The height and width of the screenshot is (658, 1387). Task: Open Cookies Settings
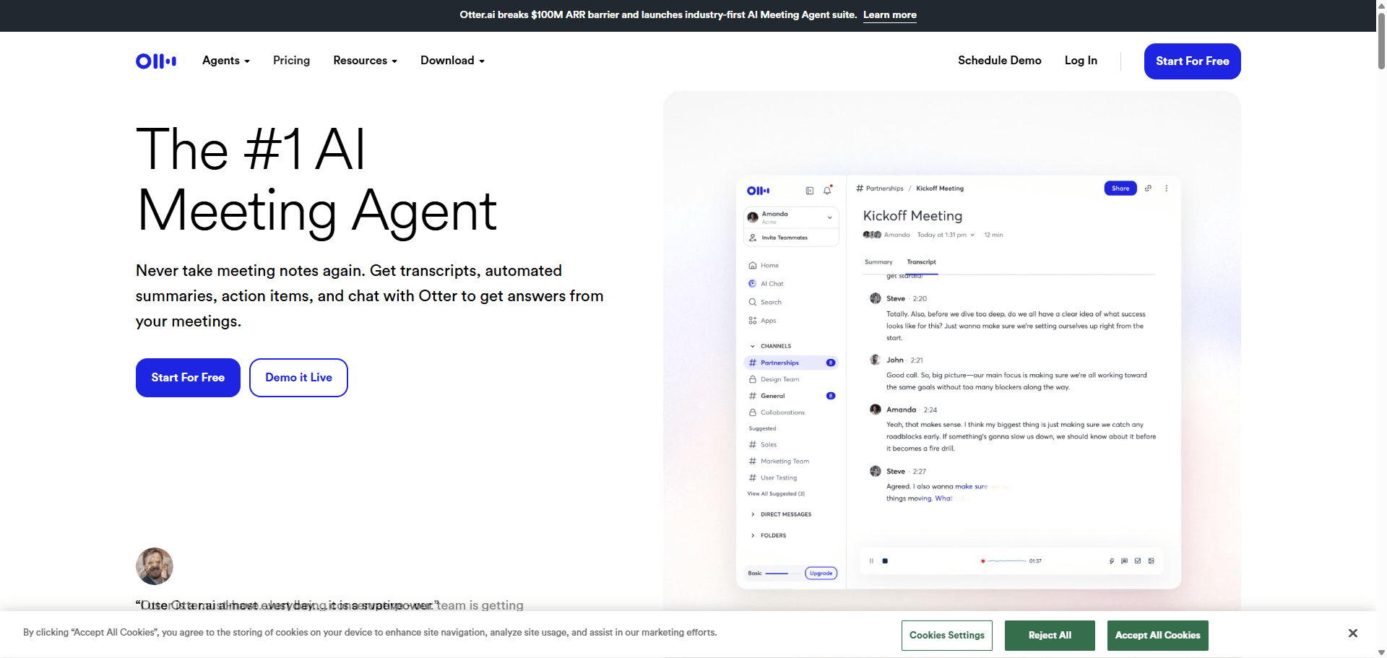pos(947,636)
